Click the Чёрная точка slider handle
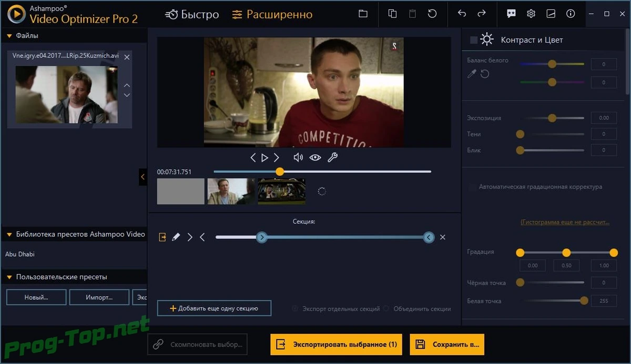The width and height of the screenshot is (631, 364). tap(520, 282)
